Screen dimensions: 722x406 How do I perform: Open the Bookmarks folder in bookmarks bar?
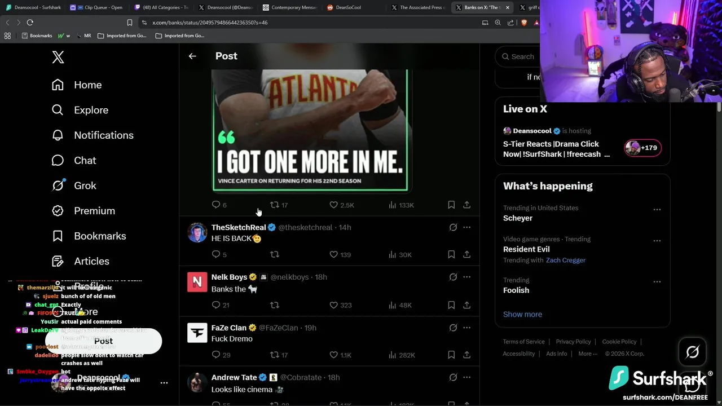pos(37,36)
